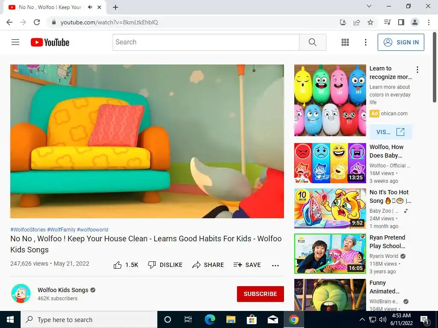The width and height of the screenshot is (438, 328).
Task: Close the YouTube tab
Action: [x=99, y=7]
